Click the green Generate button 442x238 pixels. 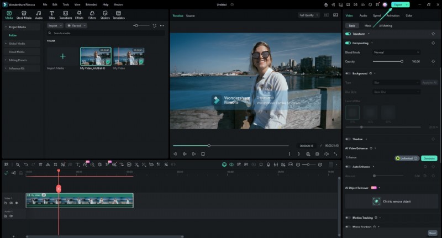[429, 158]
